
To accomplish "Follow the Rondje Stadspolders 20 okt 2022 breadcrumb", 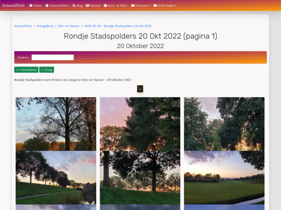I will point(118,26).
